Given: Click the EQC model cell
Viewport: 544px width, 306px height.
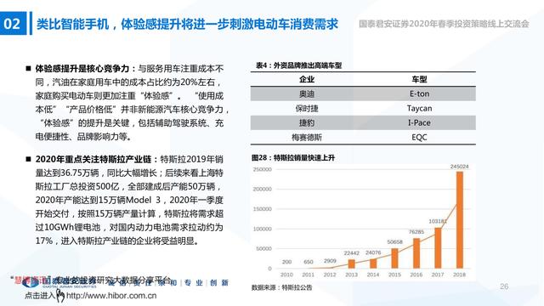Looking at the screenshot, I should tap(419, 138).
